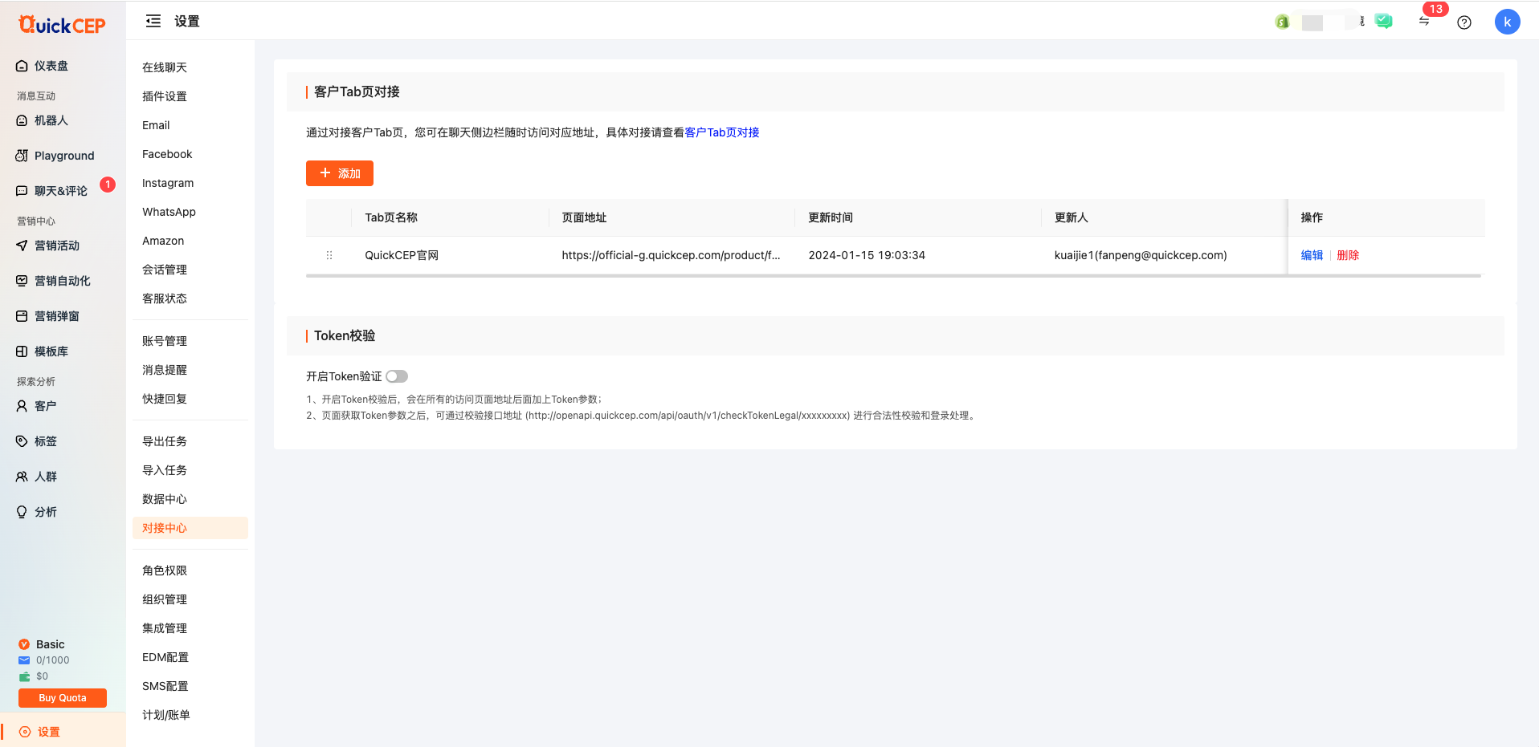Open 营销自动化 in the left navigation
Screen dimensions: 1539x747
click(63, 281)
